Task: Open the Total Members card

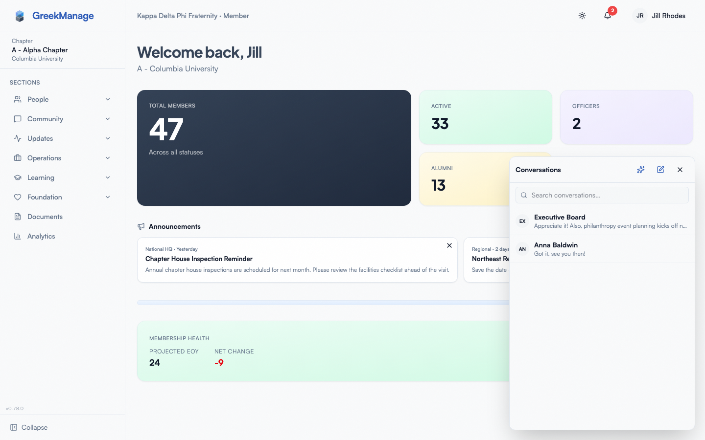Action: [x=274, y=148]
